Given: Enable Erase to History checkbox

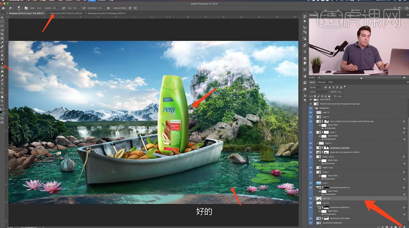Looking at the screenshot, I should 113,8.
